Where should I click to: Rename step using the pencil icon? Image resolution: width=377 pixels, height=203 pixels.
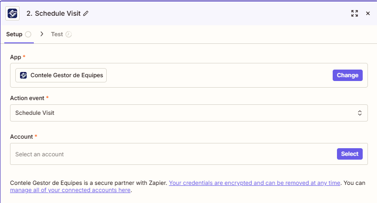coord(86,13)
